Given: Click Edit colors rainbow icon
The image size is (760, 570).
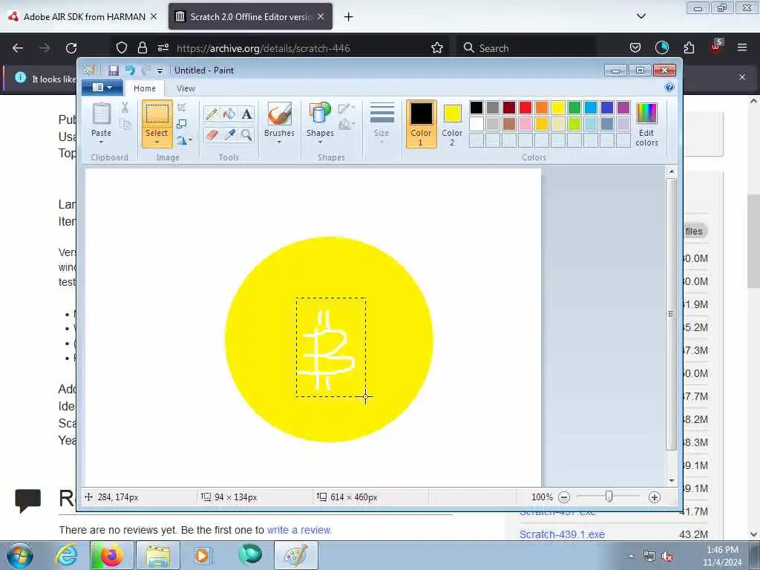Looking at the screenshot, I should 646,114.
